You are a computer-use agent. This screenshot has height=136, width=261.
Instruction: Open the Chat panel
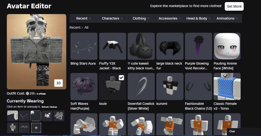pyautogui.click(x=232, y=131)
